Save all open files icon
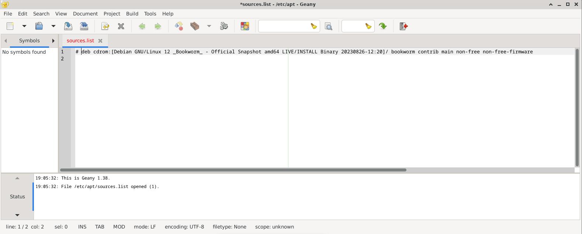582x234 pixels. point(84,26)
